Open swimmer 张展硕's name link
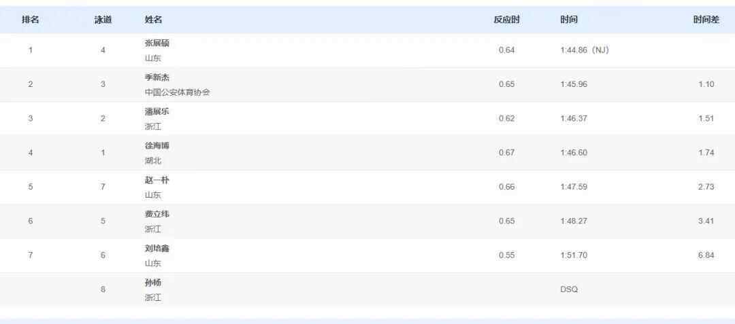 click(157, 43)
